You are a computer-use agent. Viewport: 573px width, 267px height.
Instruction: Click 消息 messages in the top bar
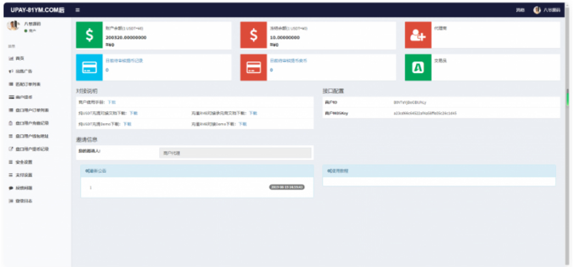(x=520, y=10)
